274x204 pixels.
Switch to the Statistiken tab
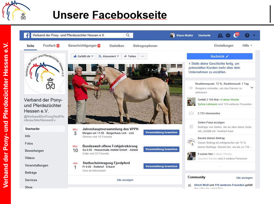coord(116,46)
